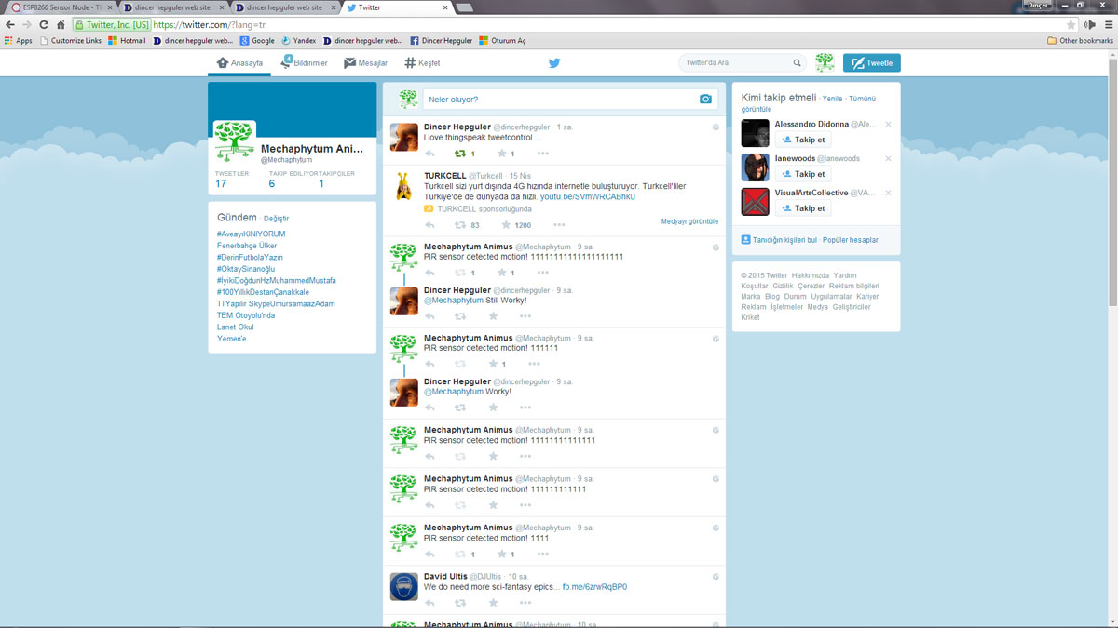Screen dimensions: 1118x628
Task: Follow Alessandro Didonna via Takip et
Action: tap(802, 139)
